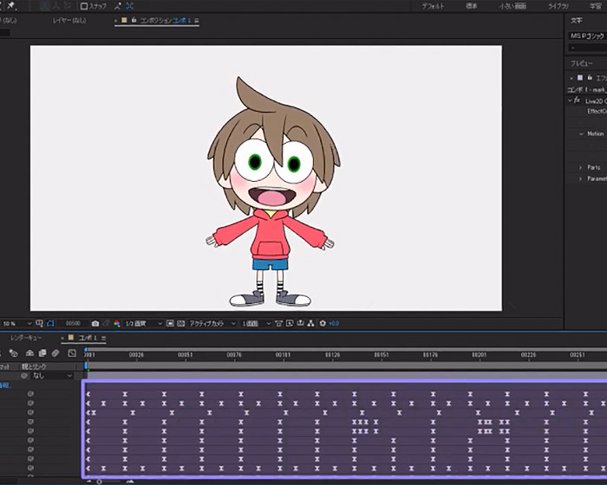Image resolution: width=607 pixels, height=485 pixels.
Task: Switch to the レンダーキュー tab
Action: (x=26, y=337)
